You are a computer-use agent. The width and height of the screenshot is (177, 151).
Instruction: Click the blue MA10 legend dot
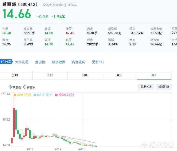click(x=35, y=95)
